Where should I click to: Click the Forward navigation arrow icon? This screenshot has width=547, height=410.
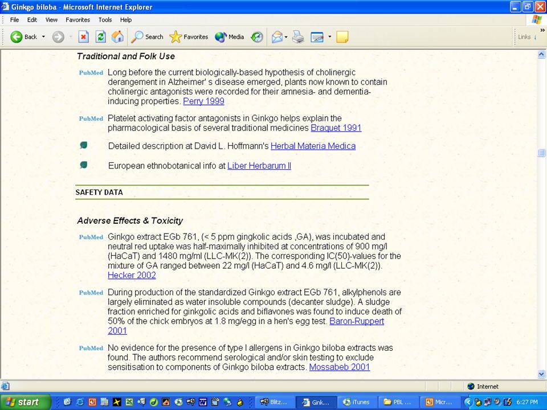point(58,36)
